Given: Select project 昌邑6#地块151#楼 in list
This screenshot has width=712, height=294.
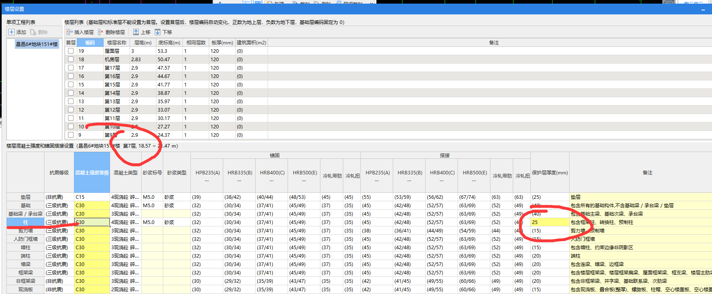Looking at the screenshot, I should click(x=37, y=44).
